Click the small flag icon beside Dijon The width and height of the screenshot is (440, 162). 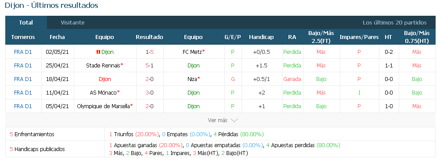[98, 52]
